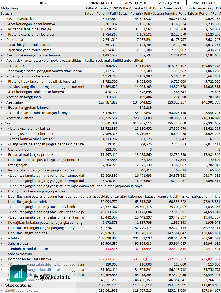
Task: Select the 2024_Q4_YTD column header
Action: (101, 3)
